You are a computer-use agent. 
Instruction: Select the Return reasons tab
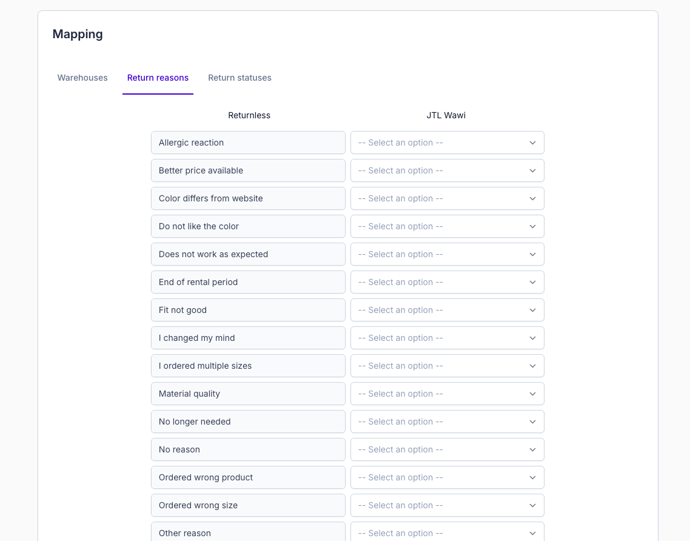[x=158, y=78]
